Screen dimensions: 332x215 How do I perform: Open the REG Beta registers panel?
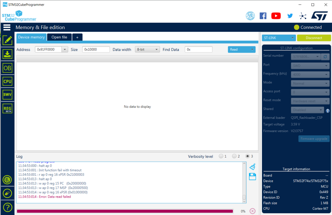tap(7, 109)
